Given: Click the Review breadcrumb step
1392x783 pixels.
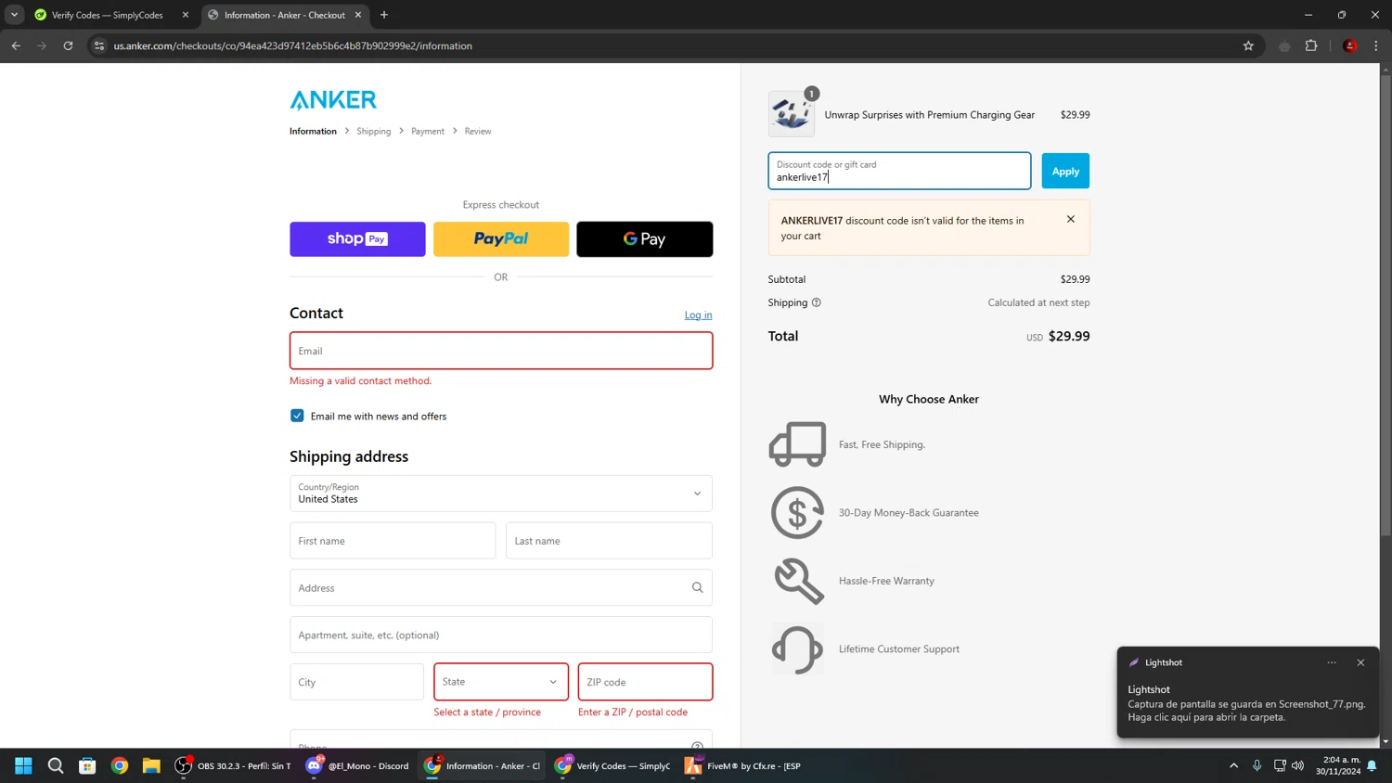Looking at the screenshot, I should [478, 131].
